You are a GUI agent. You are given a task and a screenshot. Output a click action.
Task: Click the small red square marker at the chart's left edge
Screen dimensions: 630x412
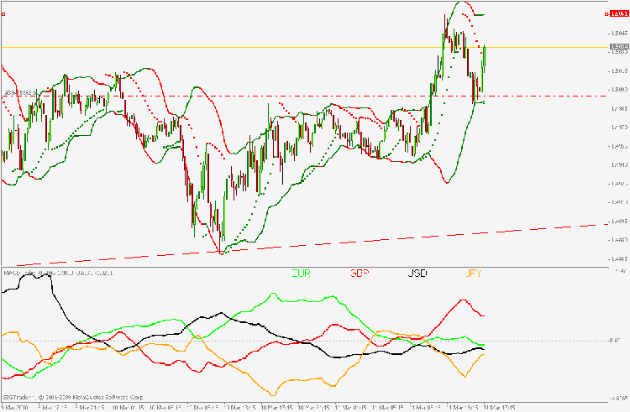tap(3, 14)
